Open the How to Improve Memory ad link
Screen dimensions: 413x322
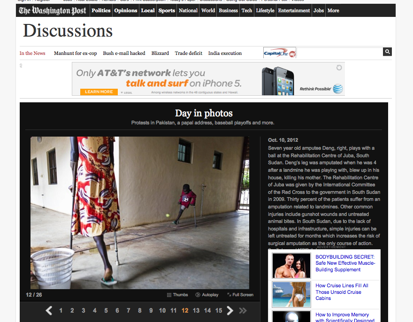(345, 317)
